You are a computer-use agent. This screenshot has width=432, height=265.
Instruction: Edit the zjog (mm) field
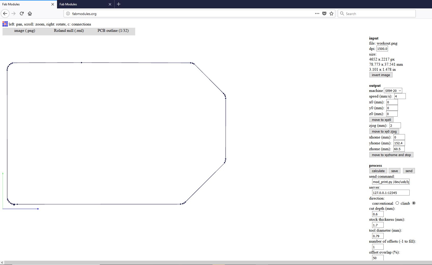point(395,125)
